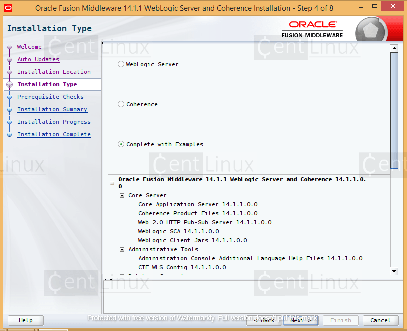Collapse the Administrative Tools tree node
407x331 pixels.
click(122, 249)
